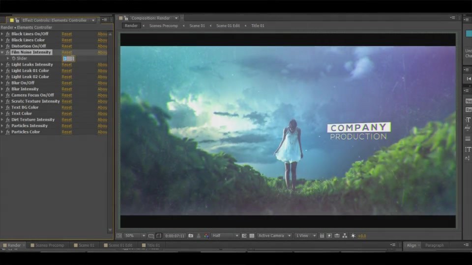Screen dimensions: 472x265
Task: Open Scene 01 Edit in breadcrumb navigator
Action: pyautogui.click(x=228, y=26)
